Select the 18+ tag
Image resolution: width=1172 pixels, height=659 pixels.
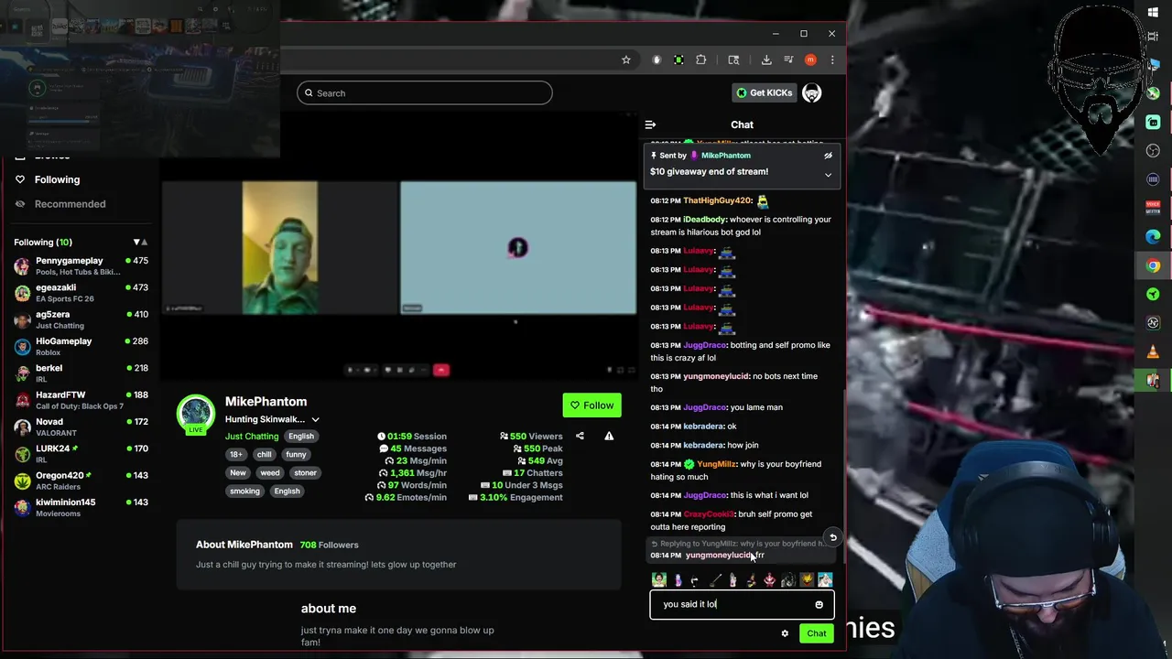tap(236, 455)
